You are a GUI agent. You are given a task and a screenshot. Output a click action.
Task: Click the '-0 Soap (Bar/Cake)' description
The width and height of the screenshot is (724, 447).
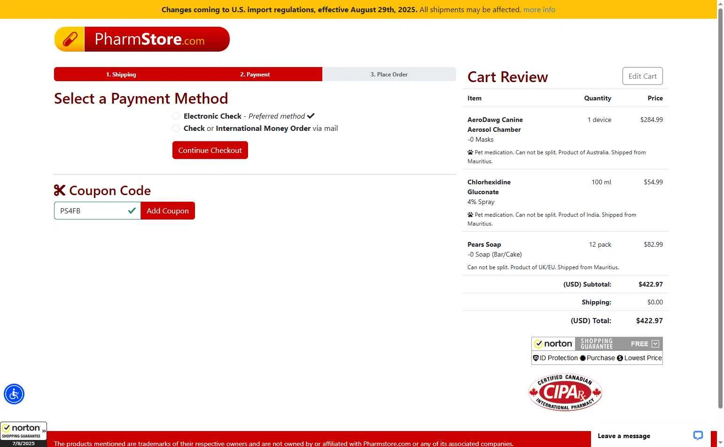(495, 254)
